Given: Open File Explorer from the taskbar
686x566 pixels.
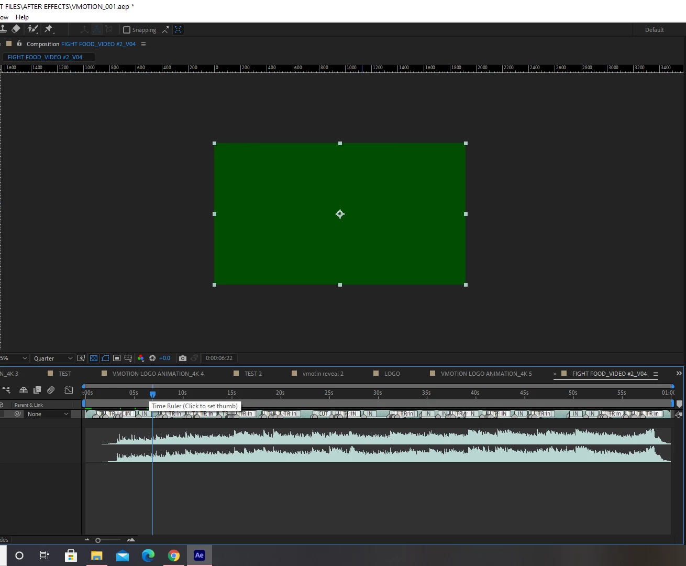Looking at the screenshot, I should point(96,556).
